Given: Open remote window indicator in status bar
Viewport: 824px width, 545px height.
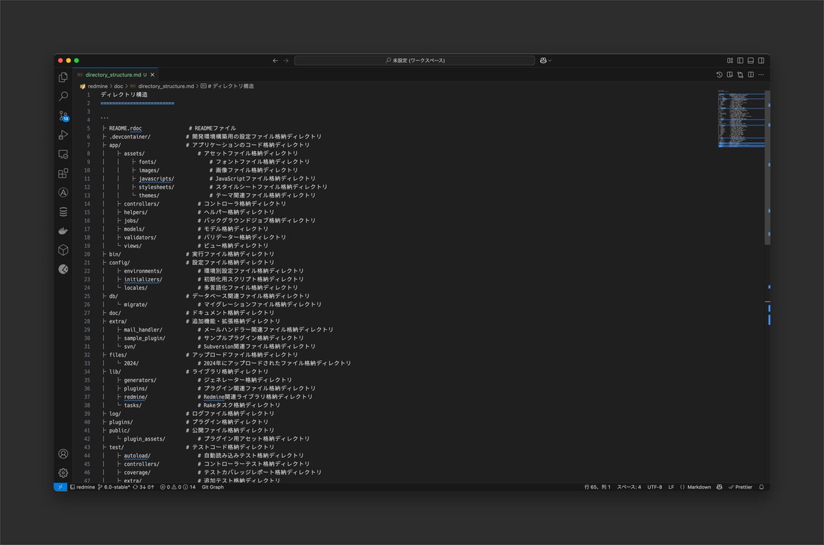Looking at the screenshot, I should coord(60,487).
